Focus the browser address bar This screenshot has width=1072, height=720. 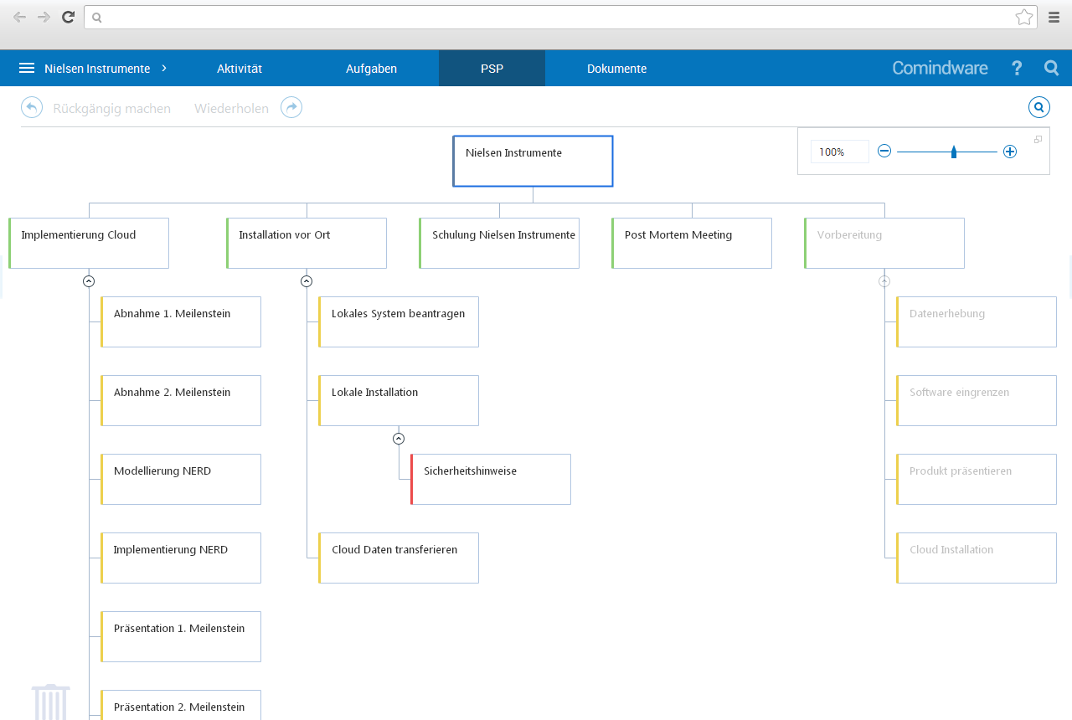pyautogui.click(x=560, y=17)
